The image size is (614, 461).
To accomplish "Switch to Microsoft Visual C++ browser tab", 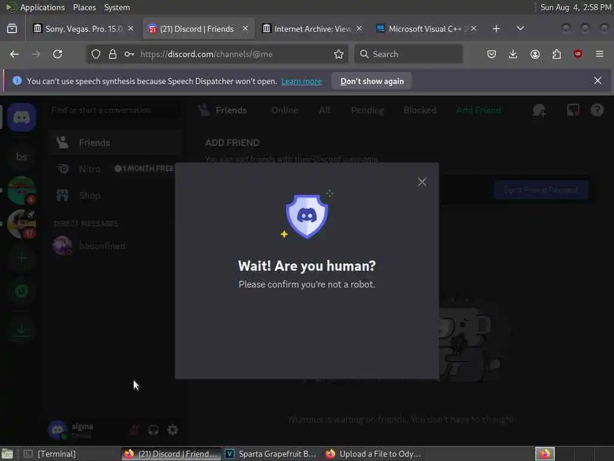I will coord(427,29).
